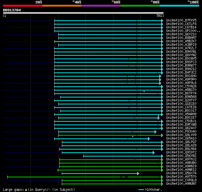Screen dimensions: 202x192
Task: Open the UniRef100_B7FKV5 hit label
Action: tap(181, 20)
